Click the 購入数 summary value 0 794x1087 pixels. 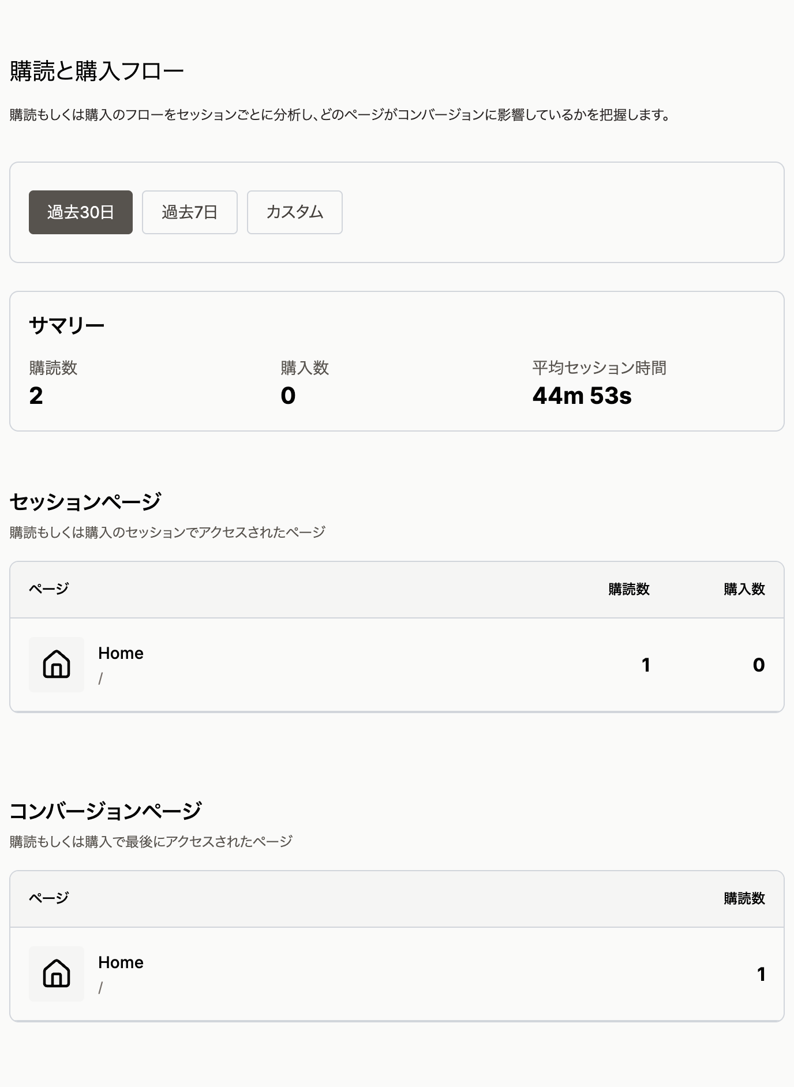(x=288, y=396)
